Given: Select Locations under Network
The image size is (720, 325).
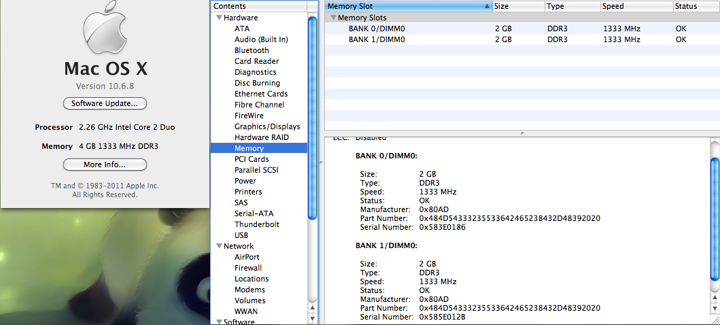Looking at the screenshot, I should coord(252,279).
